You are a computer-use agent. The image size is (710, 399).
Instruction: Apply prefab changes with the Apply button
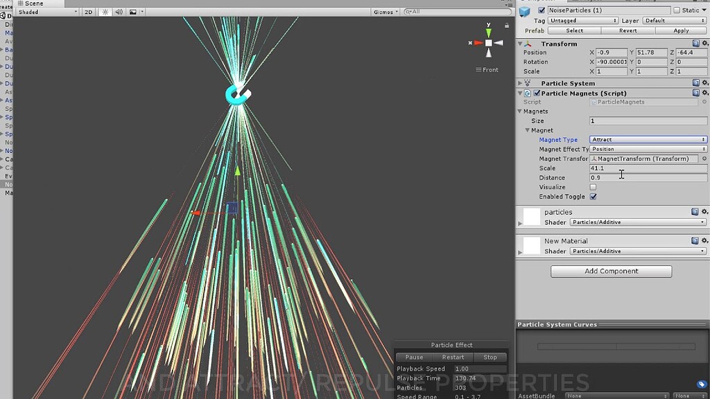pyautogui.click(x=682, y=30)
